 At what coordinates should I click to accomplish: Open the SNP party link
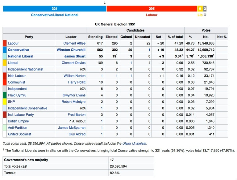11,102
